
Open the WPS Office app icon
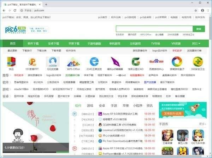click(x=73, y=62)
